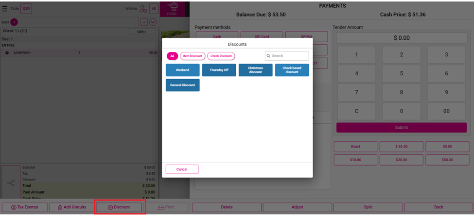Viewport: 474px width, 216px height.
Task: Choose the Christmas discount tile
Action: tap(255, 70)
